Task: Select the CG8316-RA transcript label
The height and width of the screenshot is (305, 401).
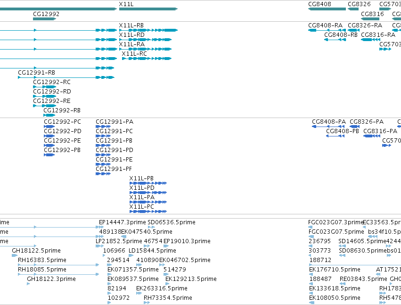Action: (378, 35)
